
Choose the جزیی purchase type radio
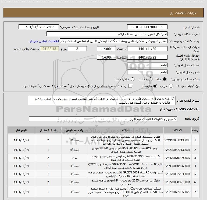[x=171, y=86]
